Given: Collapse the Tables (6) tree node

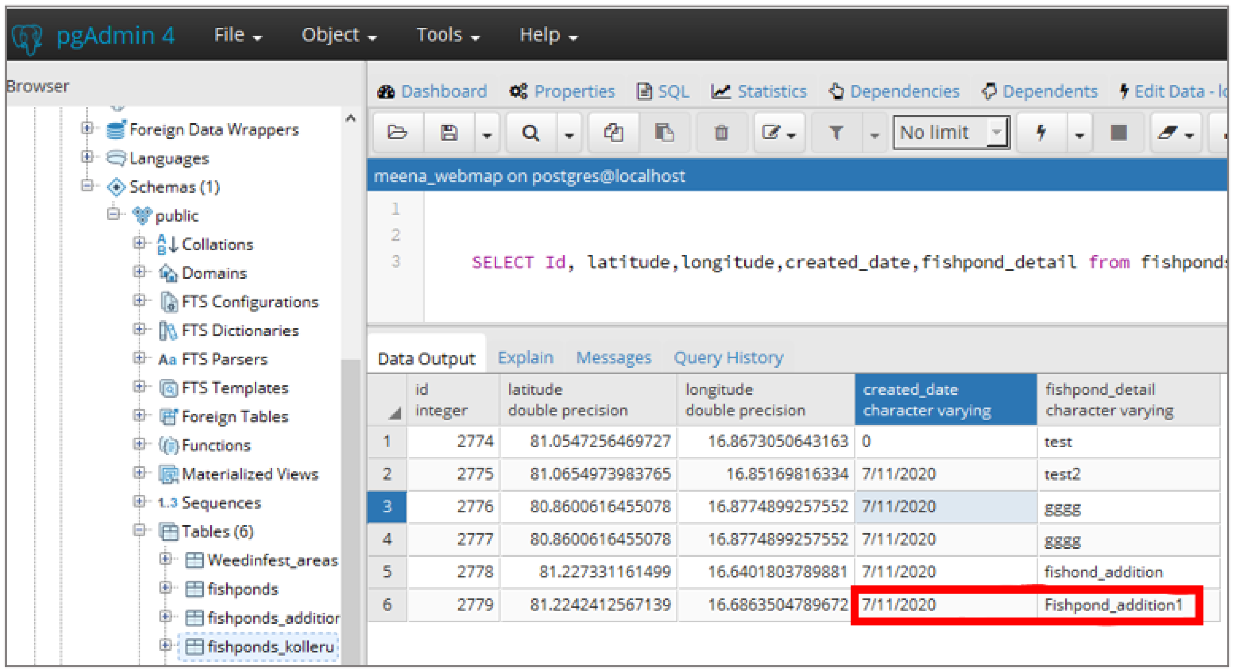Looking at the screenshot, I should pyautogui.click(x=139, y=530).
